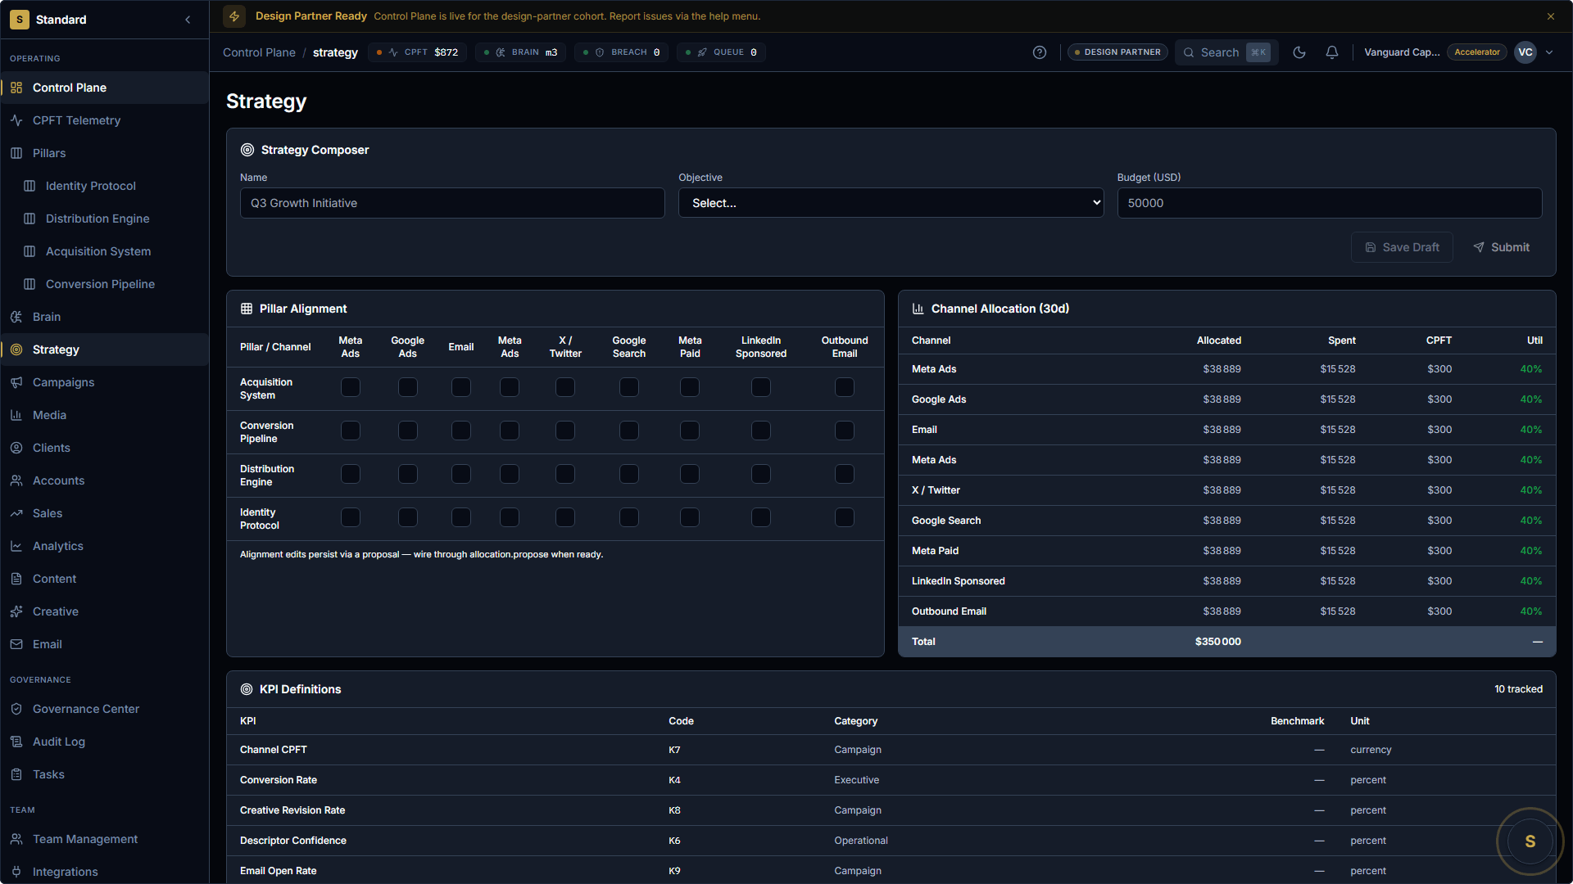This screenshot has width=1573, height=884.
Task: Toggle dark mode moon icon
Action: (1299, 52)
